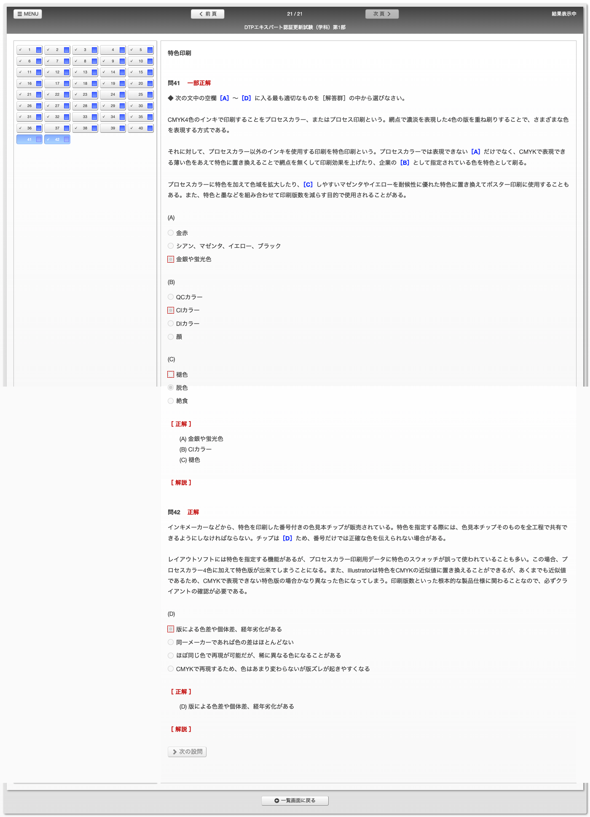Click blue square icon on question 1

tap(39, 50)
